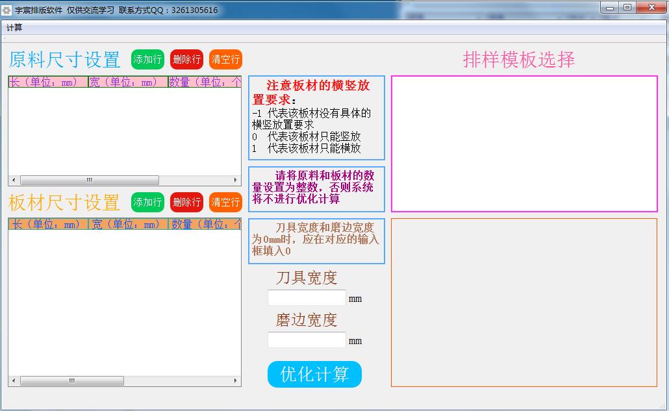The width and height of the screenshot is (669, 411).
Task: Open the 计算 menu
Action: click(14, 28)
